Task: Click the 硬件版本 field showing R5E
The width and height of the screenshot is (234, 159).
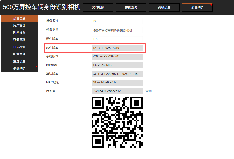Action: 117,39
